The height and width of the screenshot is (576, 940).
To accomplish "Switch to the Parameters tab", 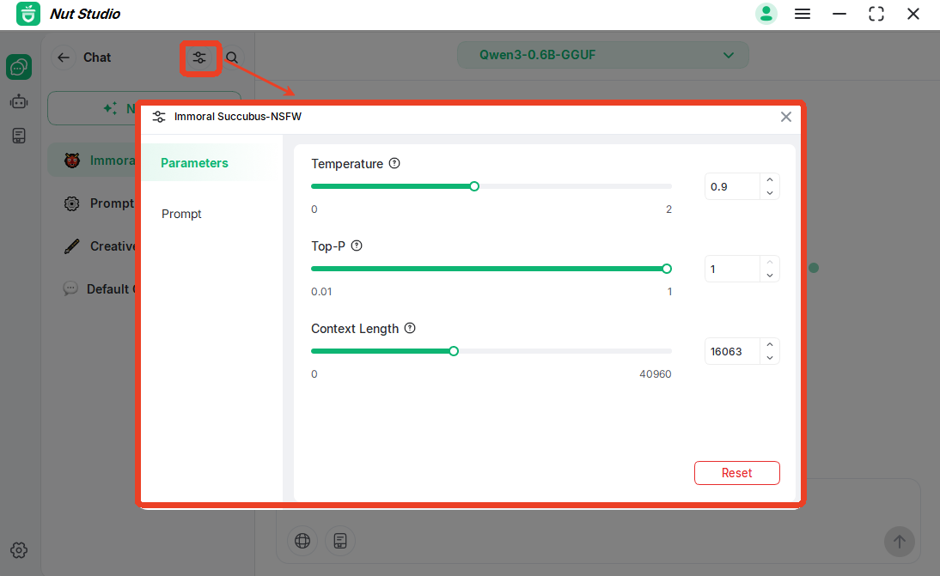I will [x=194, y=163].
